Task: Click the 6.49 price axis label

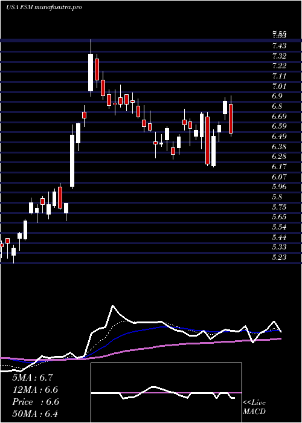Action: click(x=279, y=137)
